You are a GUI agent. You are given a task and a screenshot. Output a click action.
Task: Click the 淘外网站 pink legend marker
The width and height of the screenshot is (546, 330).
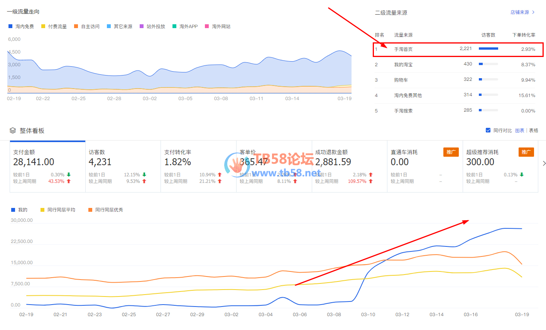click(x=207, y=27)
